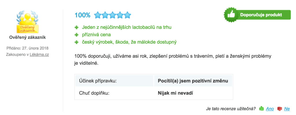Click the third blue rating star
This screenshot has height=115, width=296.
click(x=112, y=15)
